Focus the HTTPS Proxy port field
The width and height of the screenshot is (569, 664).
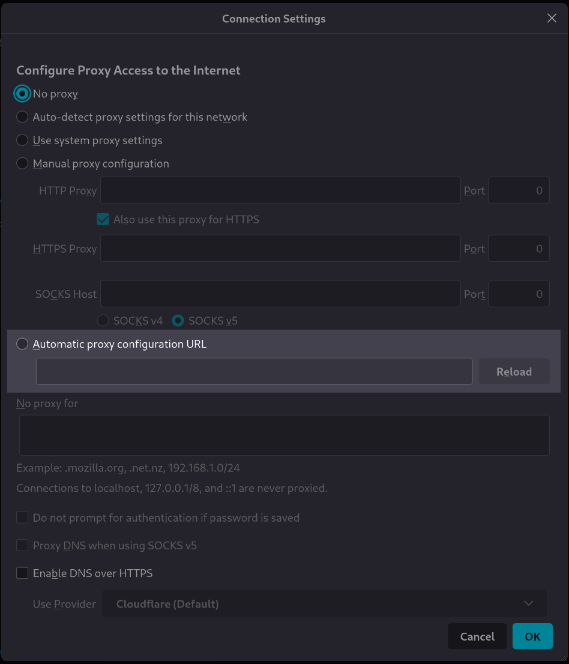click(519, 248)
